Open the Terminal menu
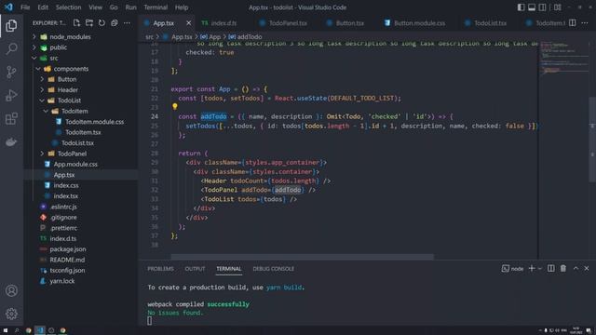Screen dimensions: 596x335 coord(156,7)
